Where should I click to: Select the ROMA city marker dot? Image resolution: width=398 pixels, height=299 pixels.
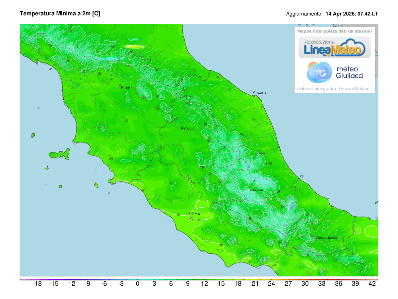point(191,219)
